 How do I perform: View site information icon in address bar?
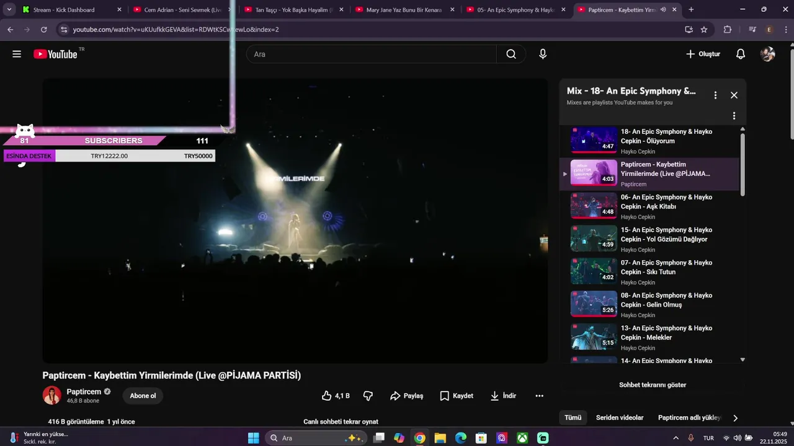(63, 29)
